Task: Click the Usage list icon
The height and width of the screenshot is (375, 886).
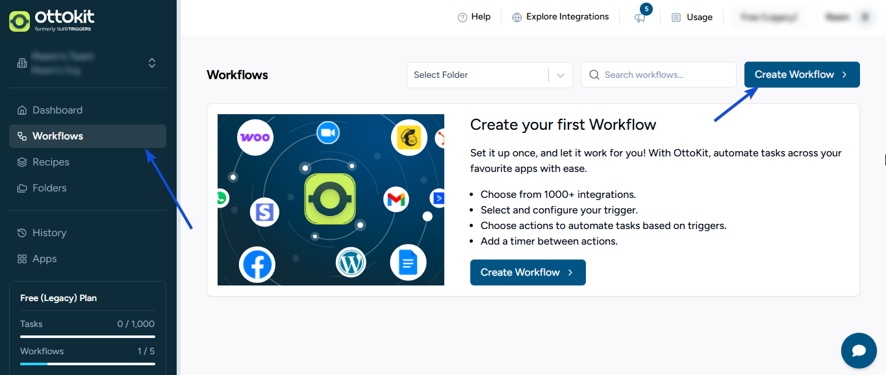Action: 676,18
